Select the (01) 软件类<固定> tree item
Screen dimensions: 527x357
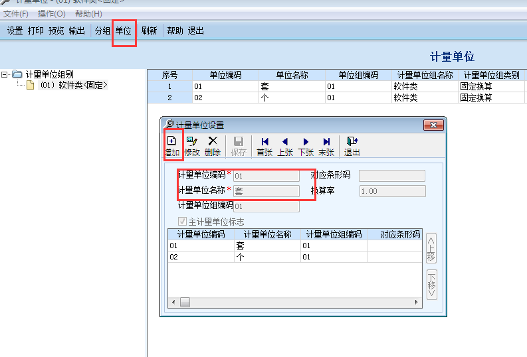(73, 85)
